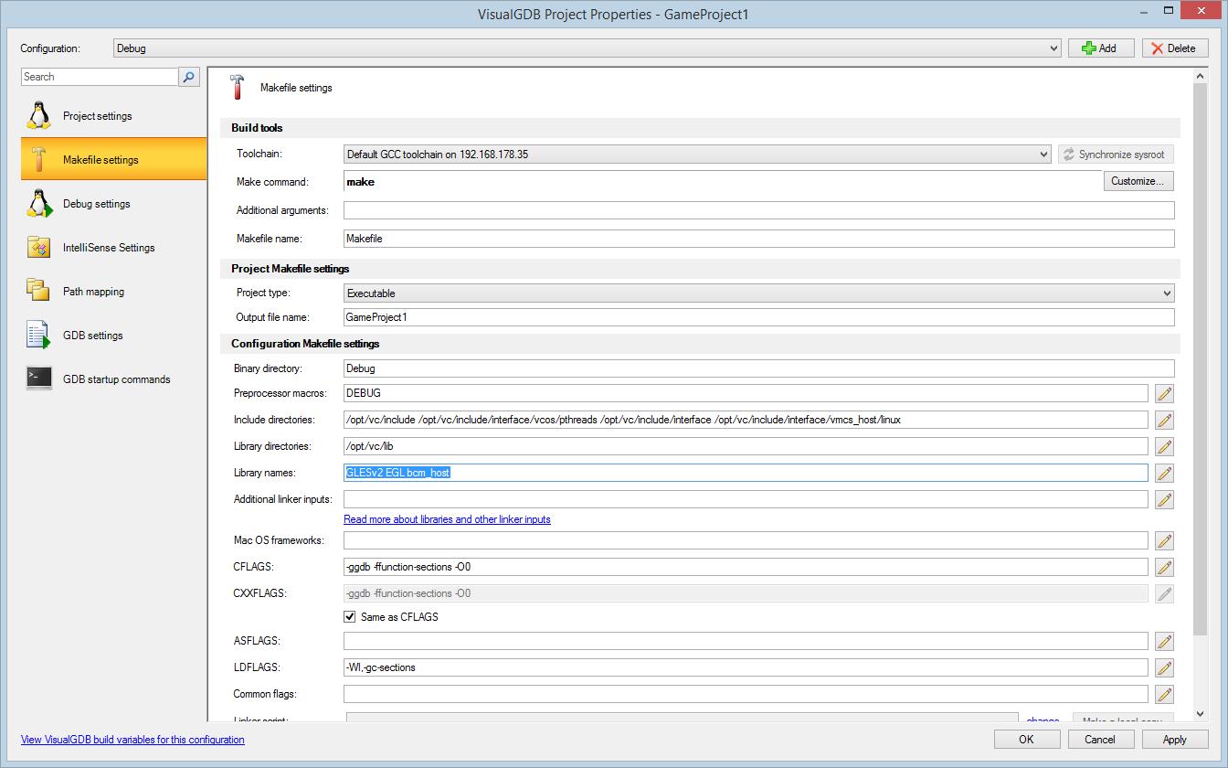
Task: Click the CFLAGS field
Action: click(746, 567)
